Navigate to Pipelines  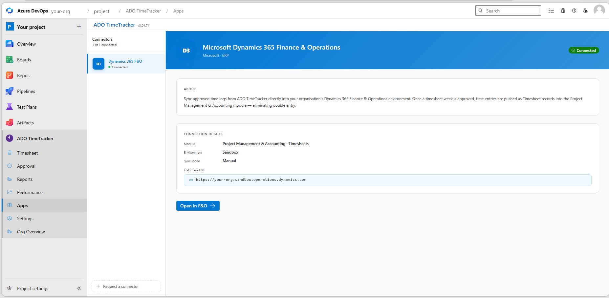click(44, 91)
